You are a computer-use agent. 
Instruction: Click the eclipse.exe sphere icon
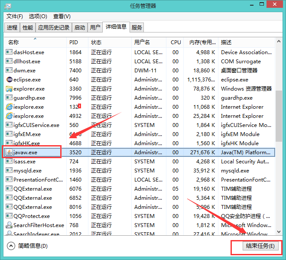coord(9,79)
